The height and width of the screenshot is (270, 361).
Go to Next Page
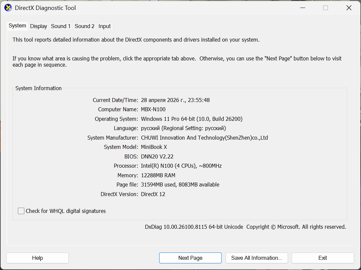(190, 258)
